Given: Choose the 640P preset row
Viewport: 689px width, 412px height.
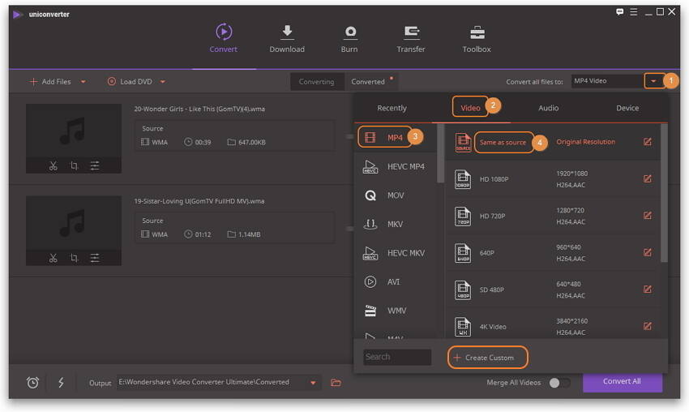Looking at the screenshot, I should (x=551, y=253).
